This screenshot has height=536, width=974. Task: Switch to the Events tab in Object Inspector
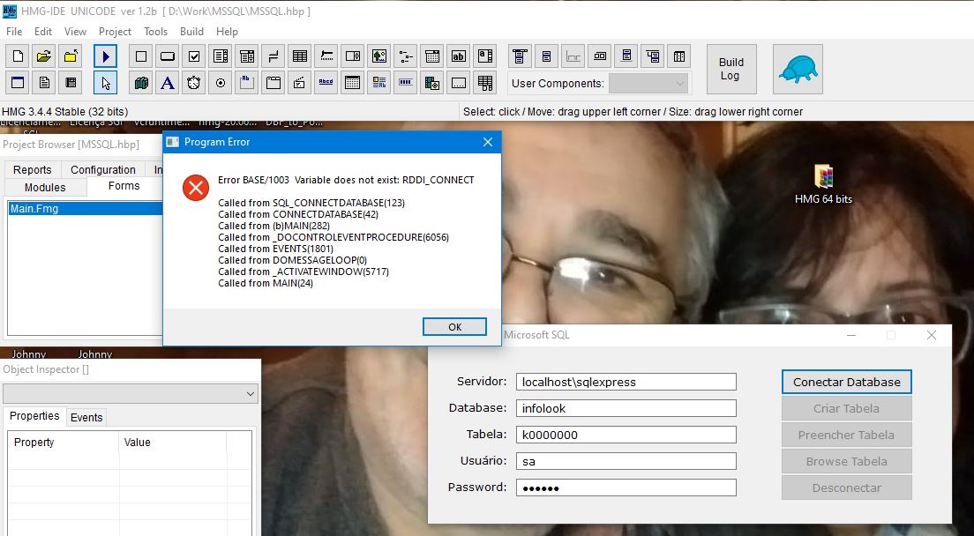86,418
